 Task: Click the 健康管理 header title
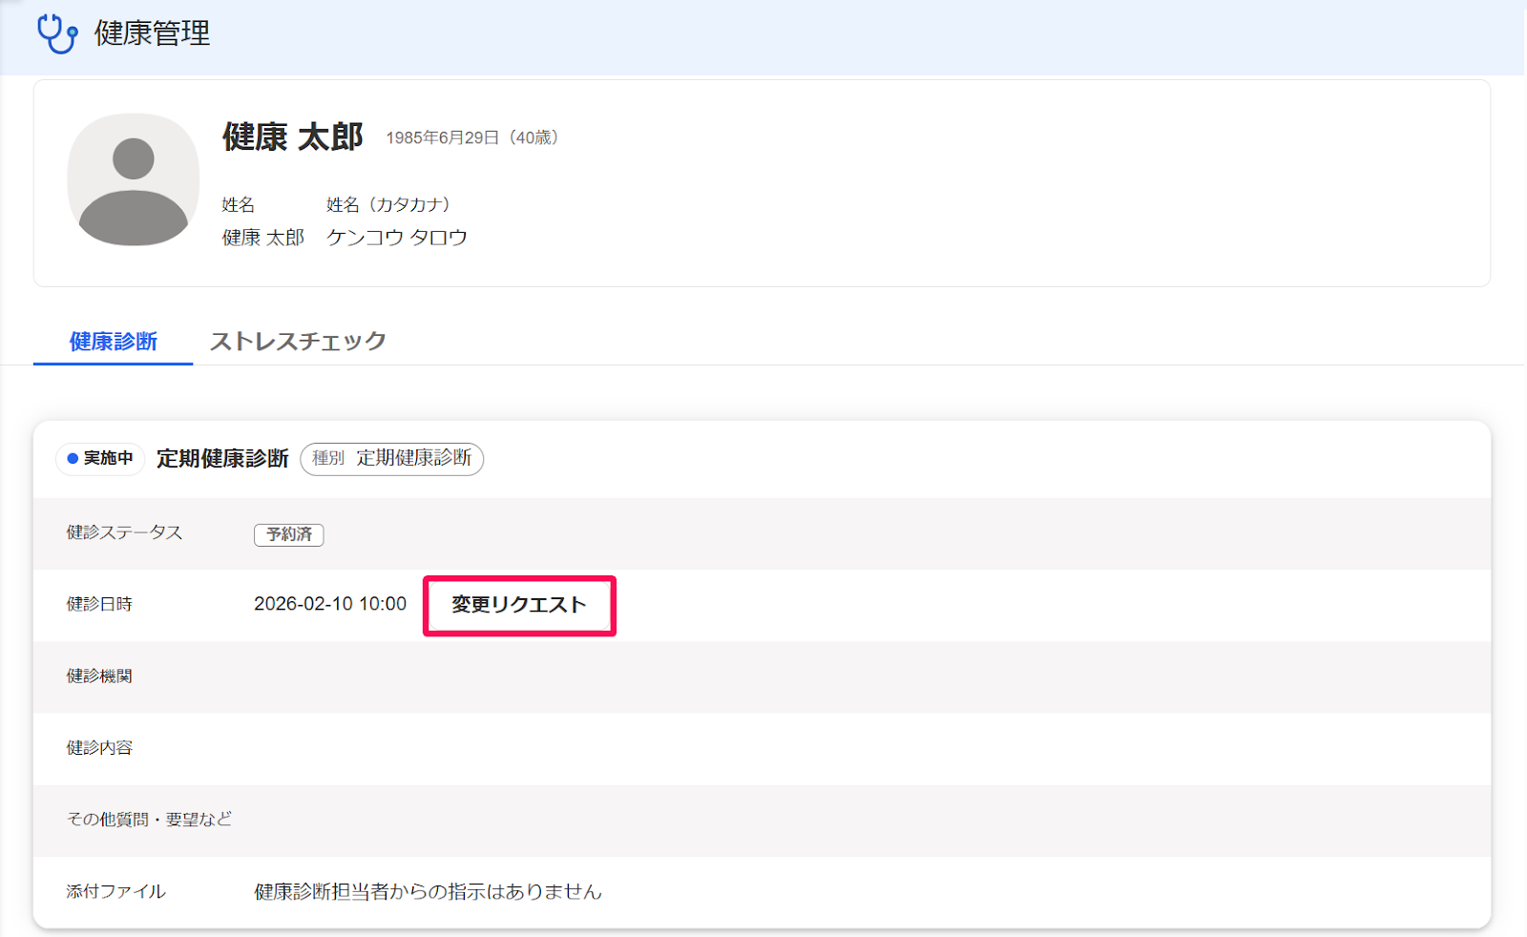pos(152,33)
